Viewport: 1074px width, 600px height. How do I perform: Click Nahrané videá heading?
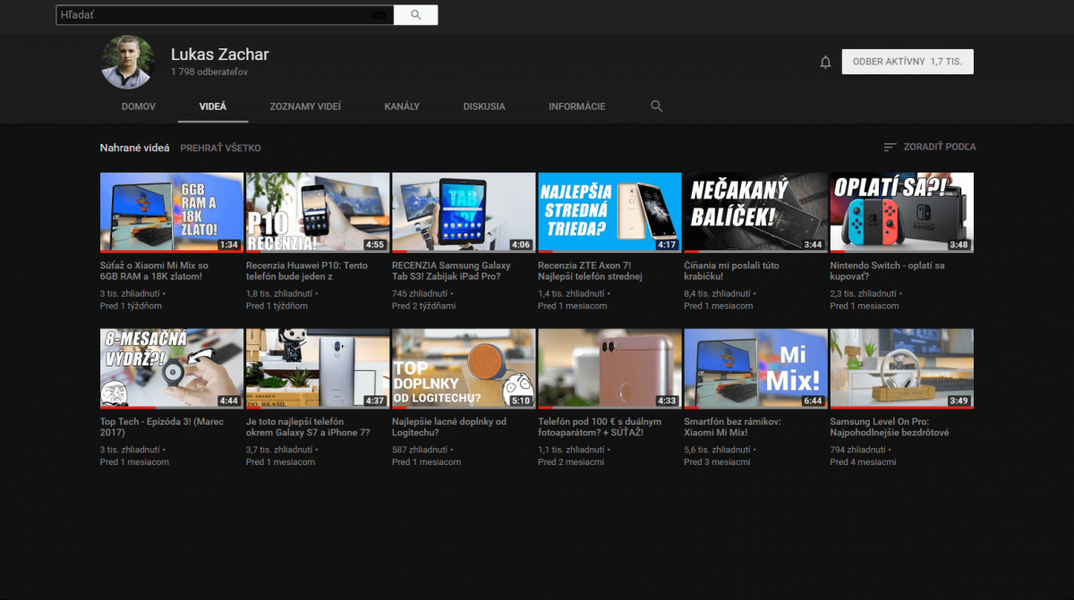(x=134, y=148)
